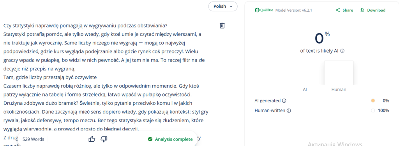This screenshot has height=146, width=399.
Task: Click the 'Analysis complete' status text
Action: (x=174, y=139)
